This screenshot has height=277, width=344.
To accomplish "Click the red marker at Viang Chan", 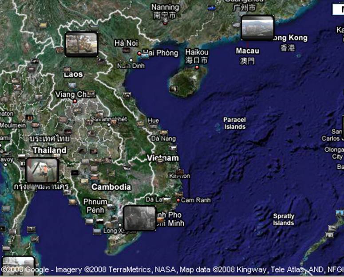I will [x=75, y=101].
